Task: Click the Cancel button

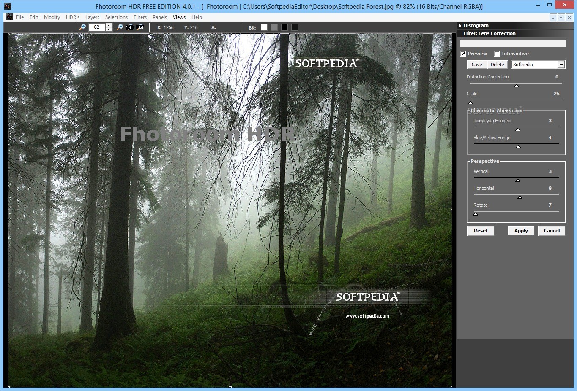Action: coord(552,231)
